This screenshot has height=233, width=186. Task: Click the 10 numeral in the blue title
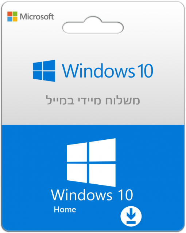pyautogui.click(x=145, y=71)
